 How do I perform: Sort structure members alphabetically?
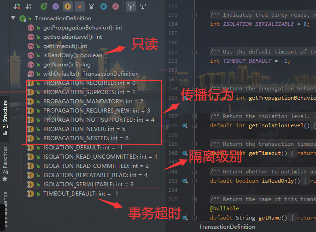click(x=29, y=6)
